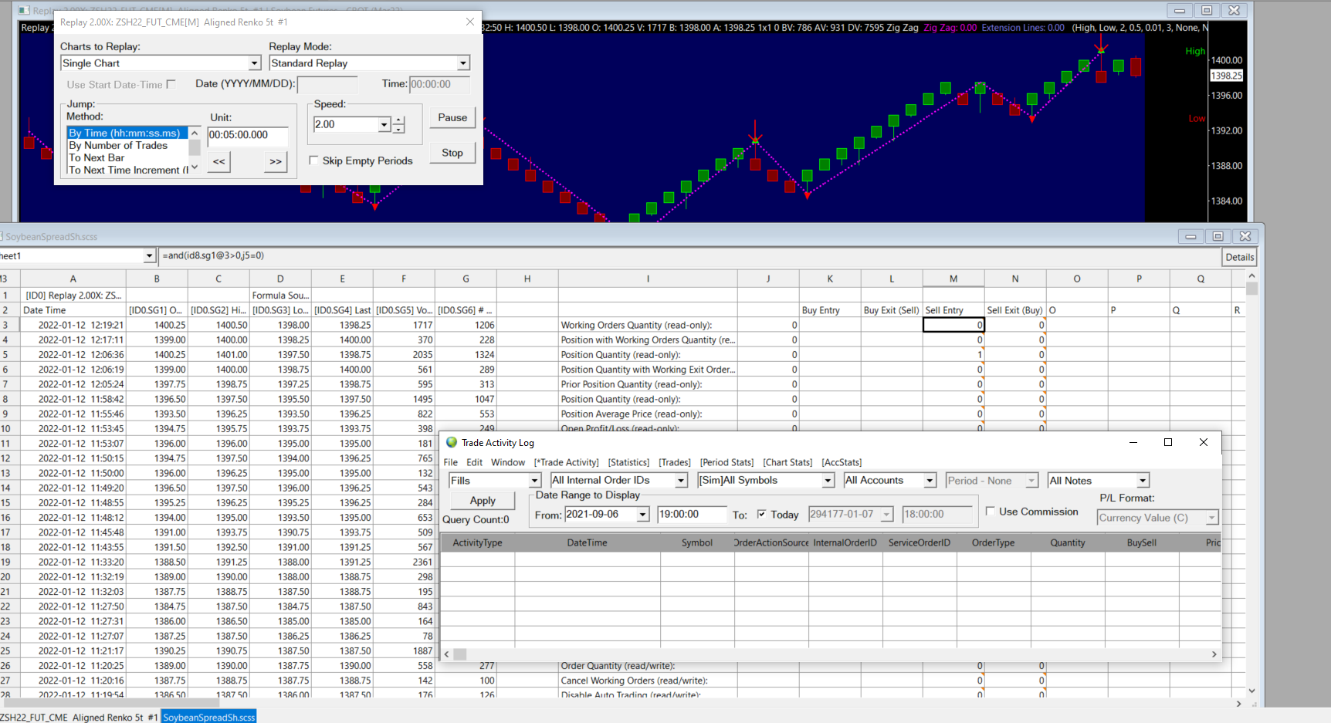Switch to the ZSH22_FUT_CME Aligned Renko chart tab
Screen dimensions: 1331x723
pos(79,717)
